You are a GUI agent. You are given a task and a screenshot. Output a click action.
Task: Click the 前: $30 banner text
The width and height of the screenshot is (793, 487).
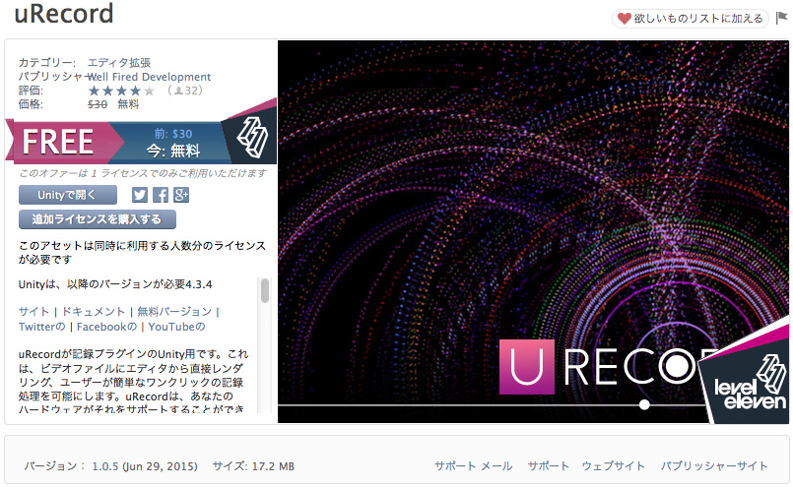pyautogui.click(x=173, y=134)
